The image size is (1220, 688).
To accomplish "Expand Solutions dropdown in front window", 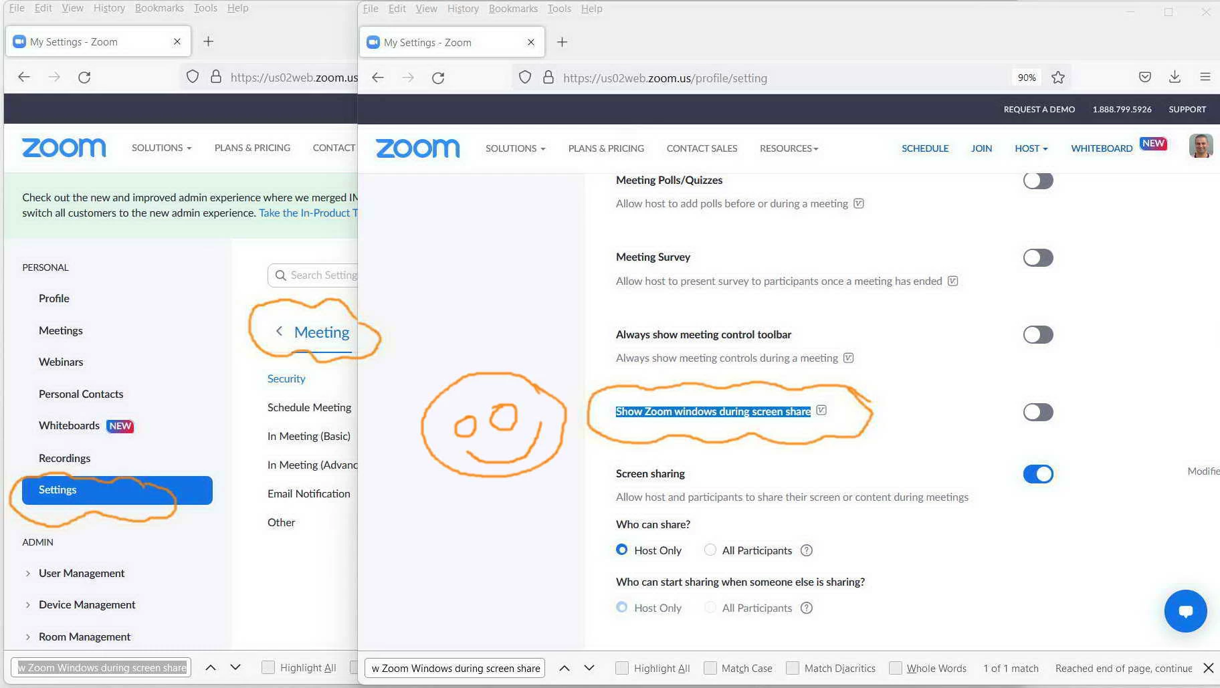I will point(516,148).
